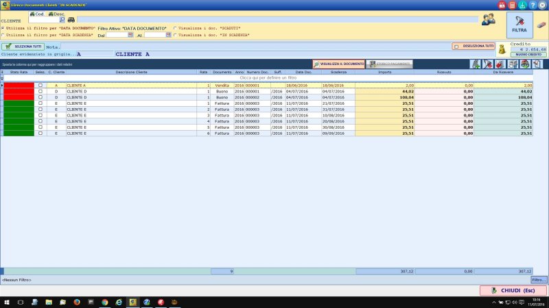Image resolution: width=549 pixels, height=308 pixels.
Task: Tick checkbox for CLIENTE D Buono 000002
Action: coord(40,97)
